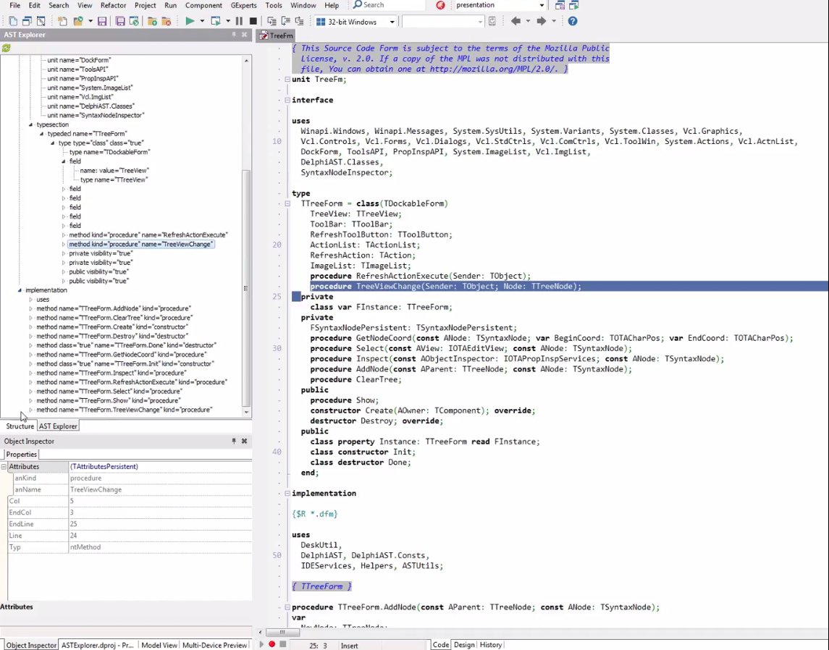Open the Project menu
Screen dimensions: 829x650
145,5
